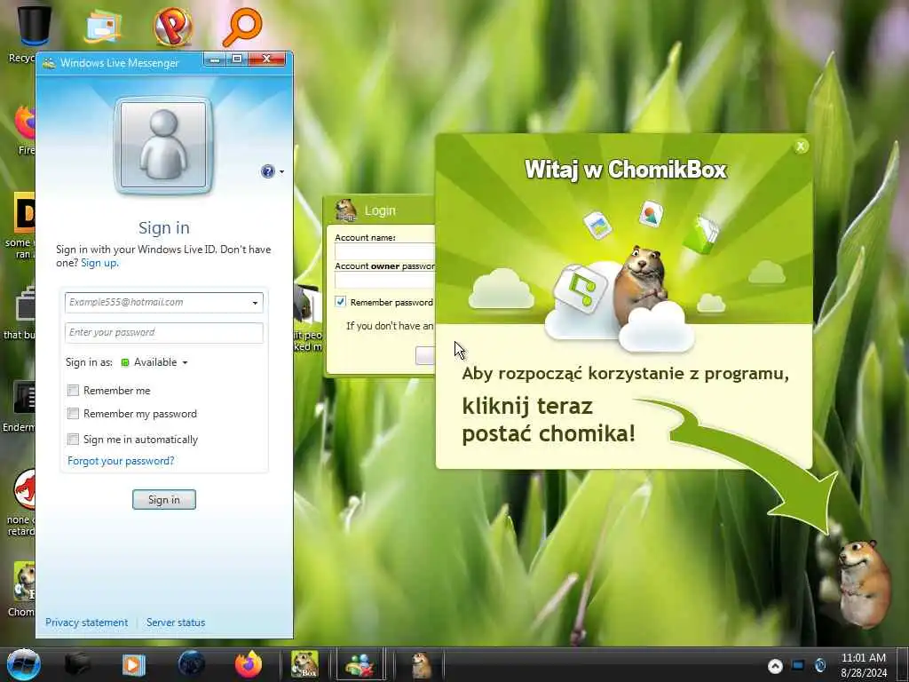The height and width of the screenshot is (682, 909).
Task: Open Windows Live Mail desktop icon
Action: click(x=103, y=26)
